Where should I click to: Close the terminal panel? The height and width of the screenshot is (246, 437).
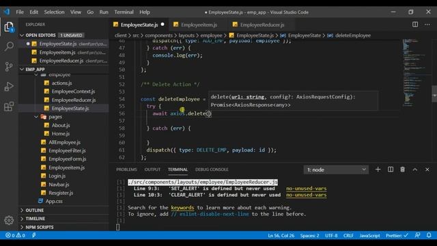pos(427,169)
